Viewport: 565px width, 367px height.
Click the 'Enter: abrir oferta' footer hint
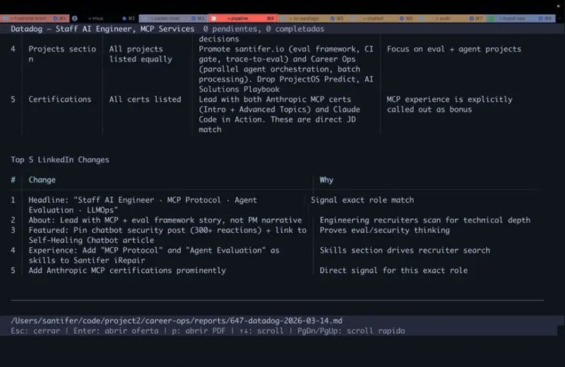click(116, 330)
